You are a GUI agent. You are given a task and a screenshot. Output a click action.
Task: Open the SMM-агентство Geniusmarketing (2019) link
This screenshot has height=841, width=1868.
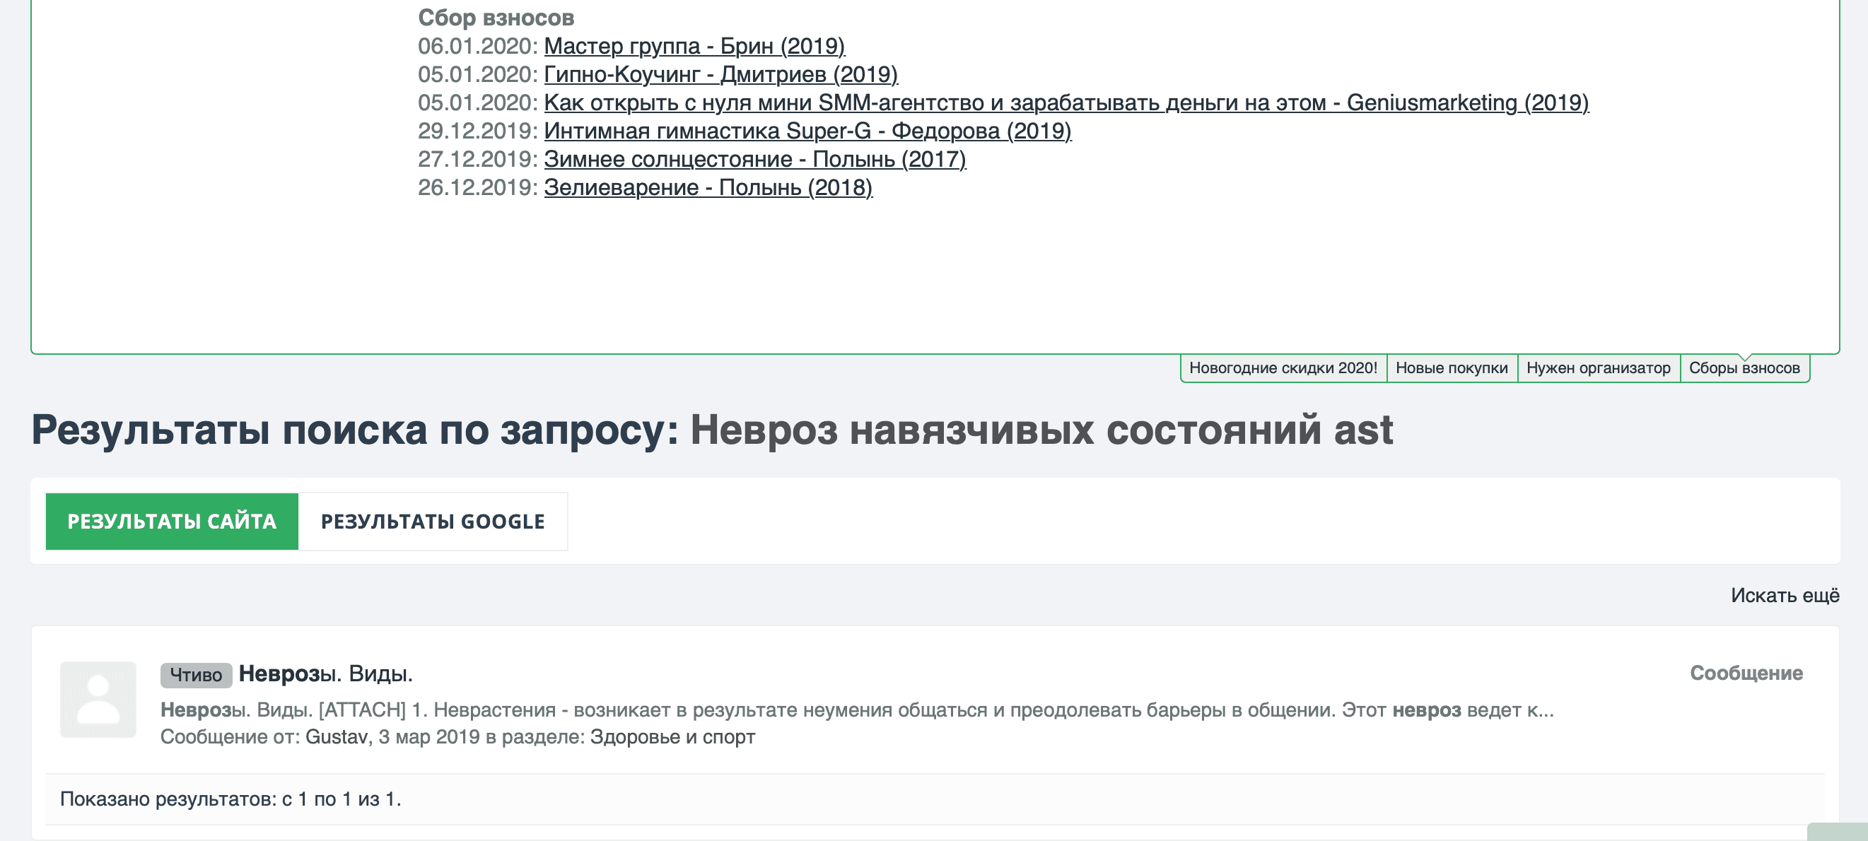point(1066,102)
